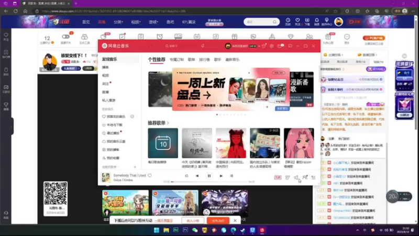This screenshot has width=419, height=236.
Task: Select the 专属定制 tab
Action: click(x=177, y=60)
